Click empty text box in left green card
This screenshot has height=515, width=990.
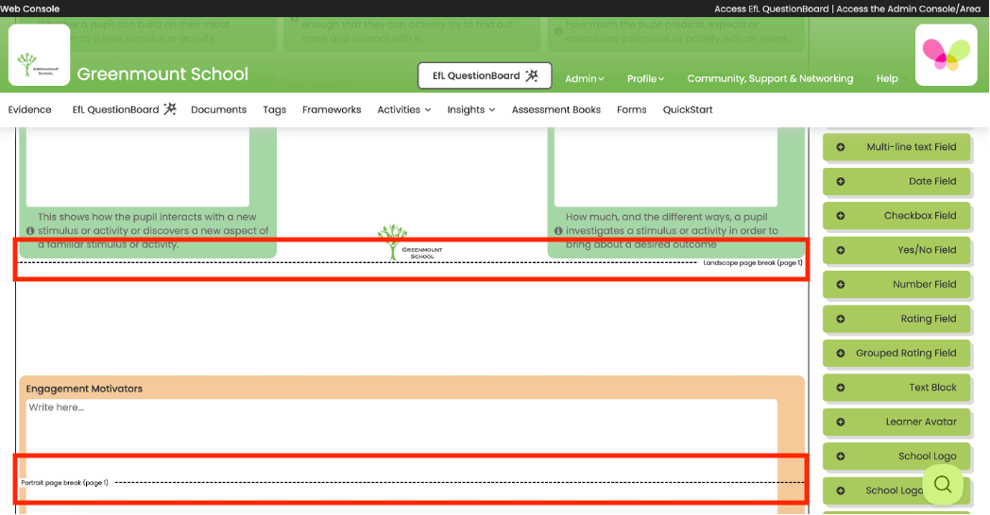coord(138,167)
